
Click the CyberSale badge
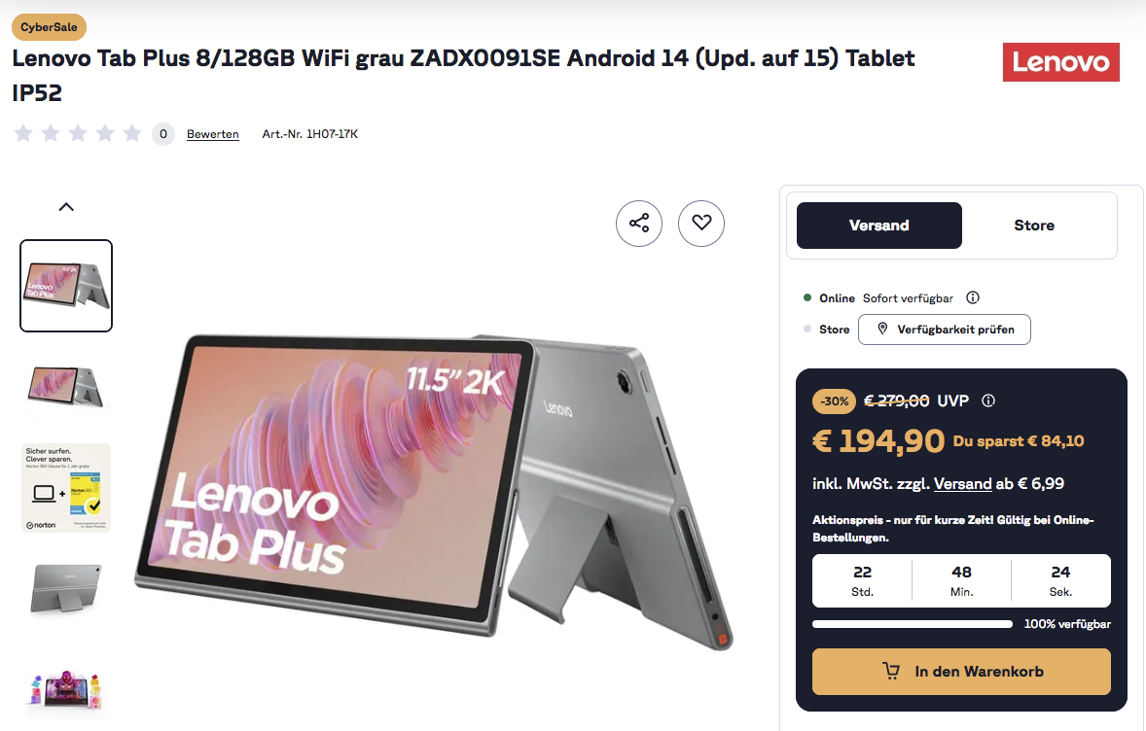pos(49,27)
